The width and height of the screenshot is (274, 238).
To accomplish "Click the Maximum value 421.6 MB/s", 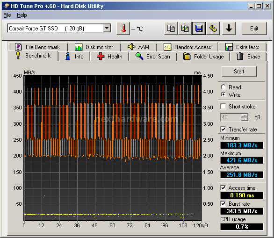I will [242, 160].
